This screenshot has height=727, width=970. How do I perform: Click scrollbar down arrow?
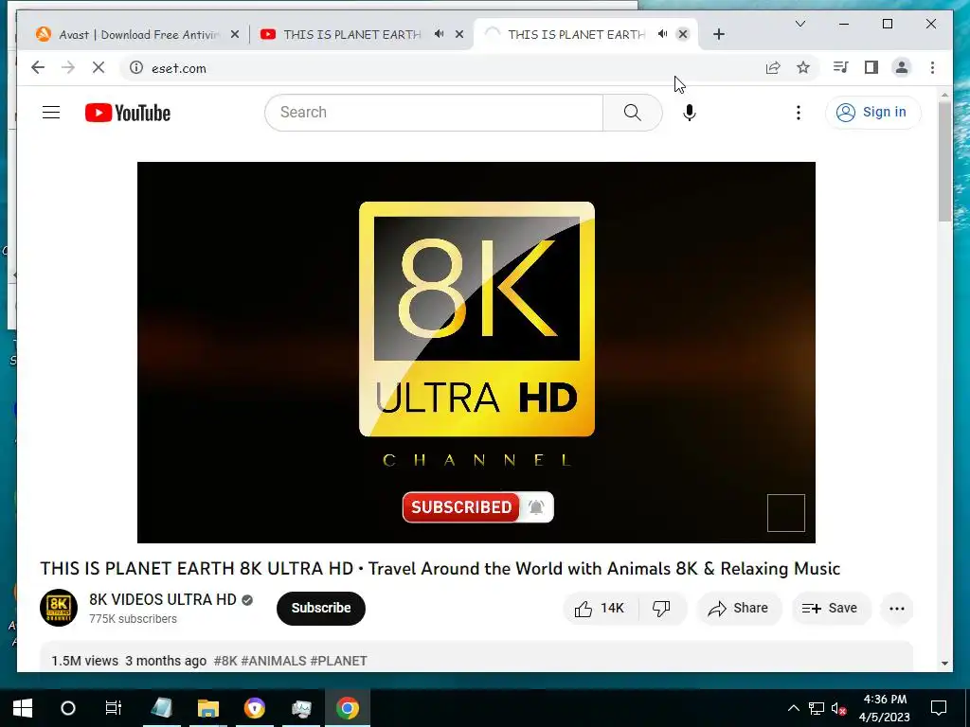(x=944, y=664)
